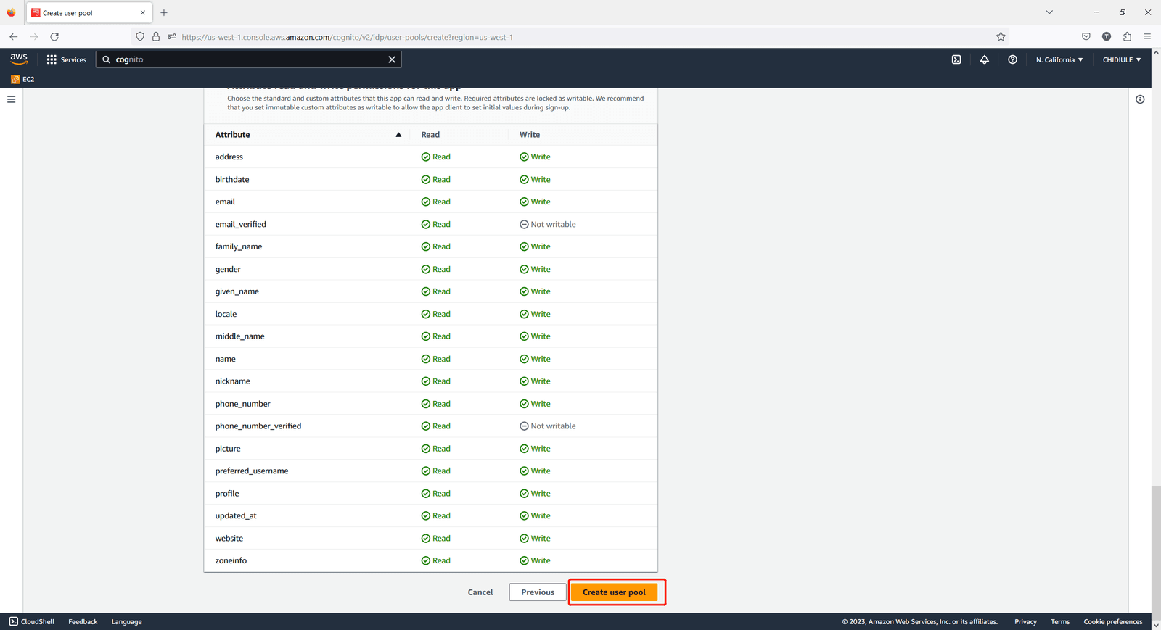The image size is (1161, 630).
Task: Bookmark this page with star icon
Action: (1001, 36)
